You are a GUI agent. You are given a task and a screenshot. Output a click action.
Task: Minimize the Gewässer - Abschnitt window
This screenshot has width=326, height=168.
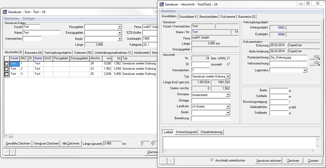point(301,3)
